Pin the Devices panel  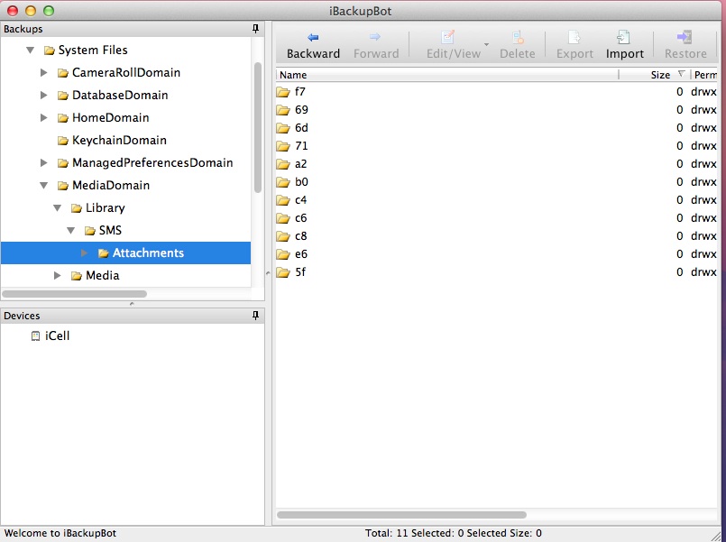(x=255, y=316)
